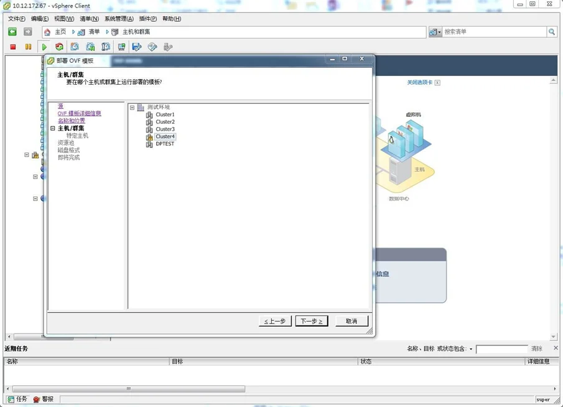Collapse the 主机/群集 wizard step
Screen dimensions: 563x407
coord(53,128)
